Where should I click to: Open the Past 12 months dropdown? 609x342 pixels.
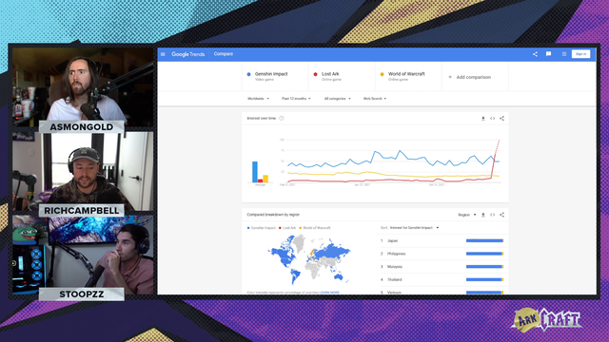point(296,99)
